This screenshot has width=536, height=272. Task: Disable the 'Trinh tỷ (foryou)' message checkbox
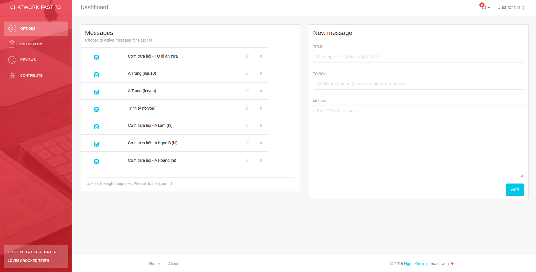click(96, 110)
